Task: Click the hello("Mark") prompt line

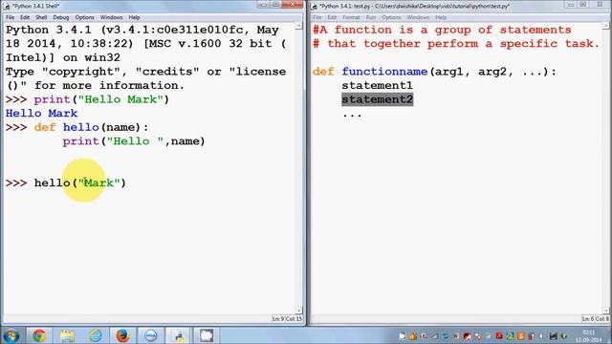Action: click(66, 183)
